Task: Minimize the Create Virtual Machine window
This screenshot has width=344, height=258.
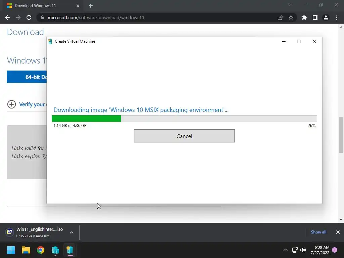Action: point(284,41)
